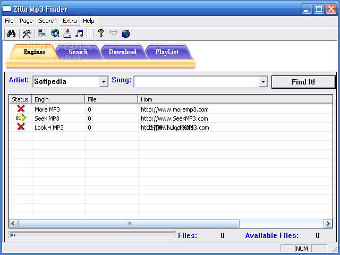This screenshot has height=255, width=340.
Task: Expand the Song dropdown arrow
Action: point(263,82)
